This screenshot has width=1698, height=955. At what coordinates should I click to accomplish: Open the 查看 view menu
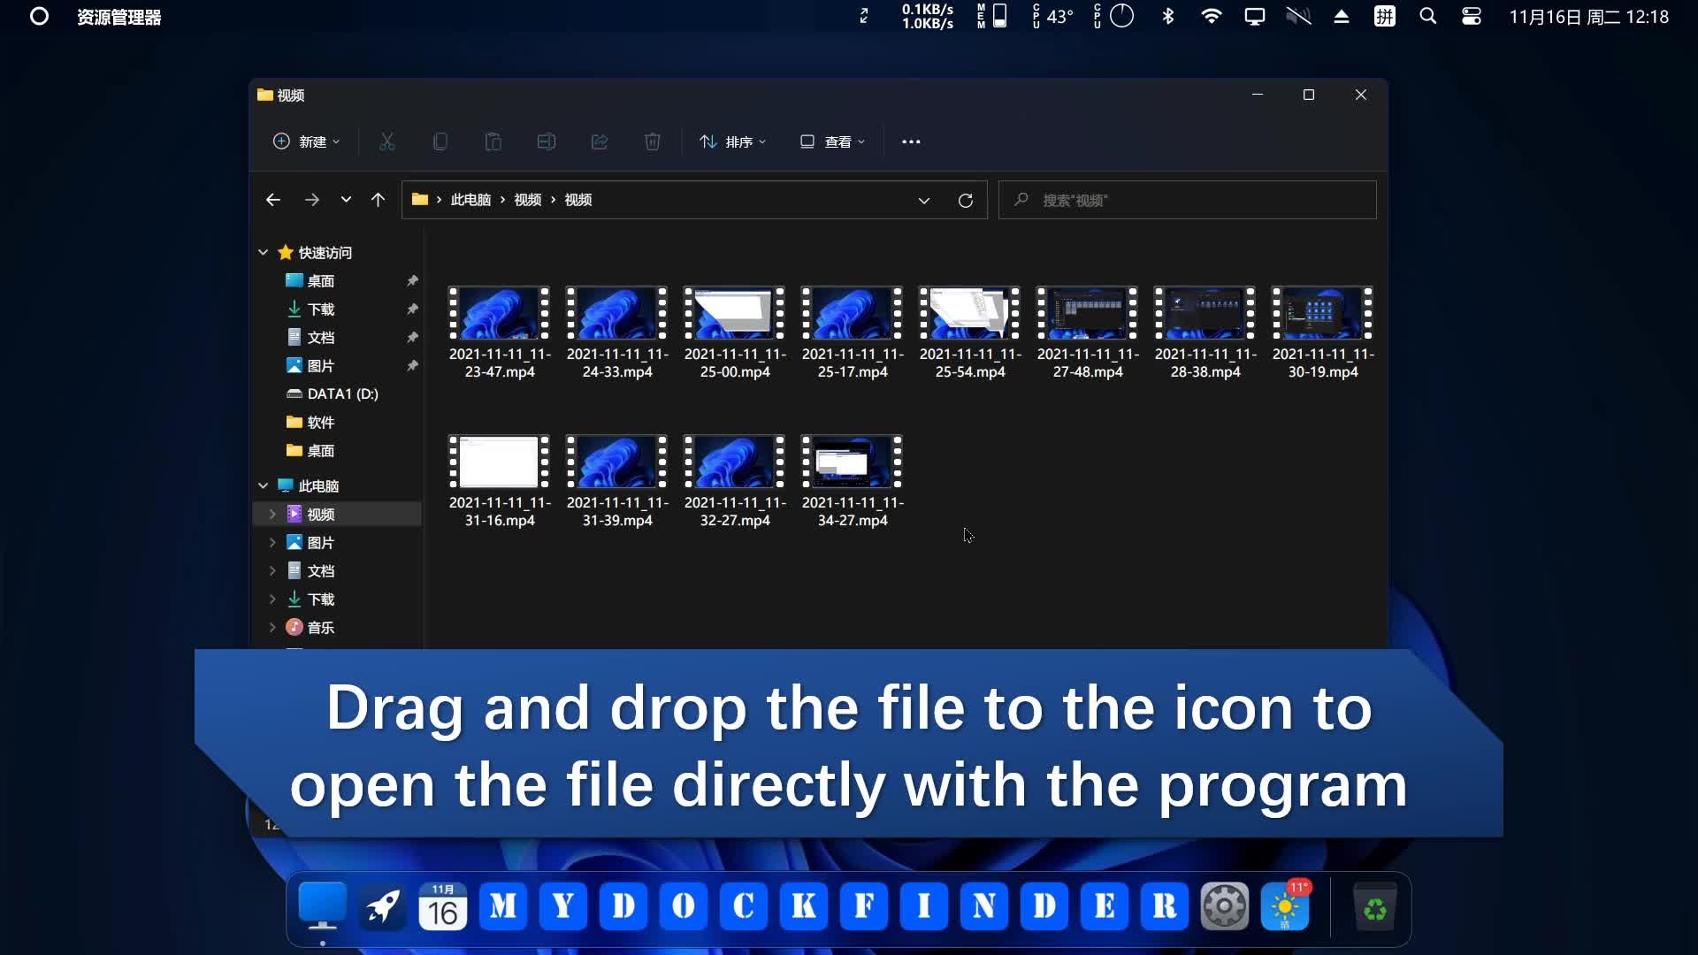tap(833, 141)
